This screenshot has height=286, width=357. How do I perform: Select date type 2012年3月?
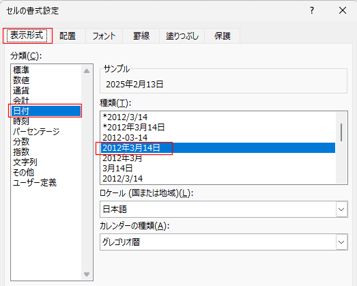click(218, 158)
